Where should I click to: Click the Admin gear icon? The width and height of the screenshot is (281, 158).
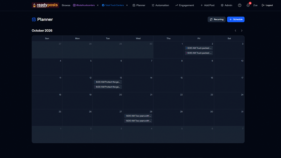click(x=222, y=5)
